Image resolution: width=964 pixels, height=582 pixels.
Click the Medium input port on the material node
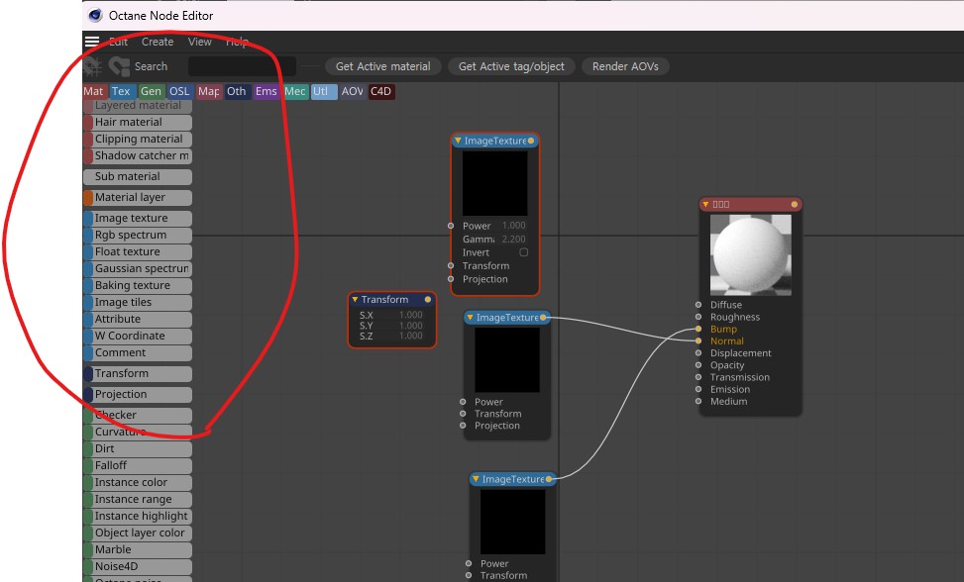[x=698, y=401]
